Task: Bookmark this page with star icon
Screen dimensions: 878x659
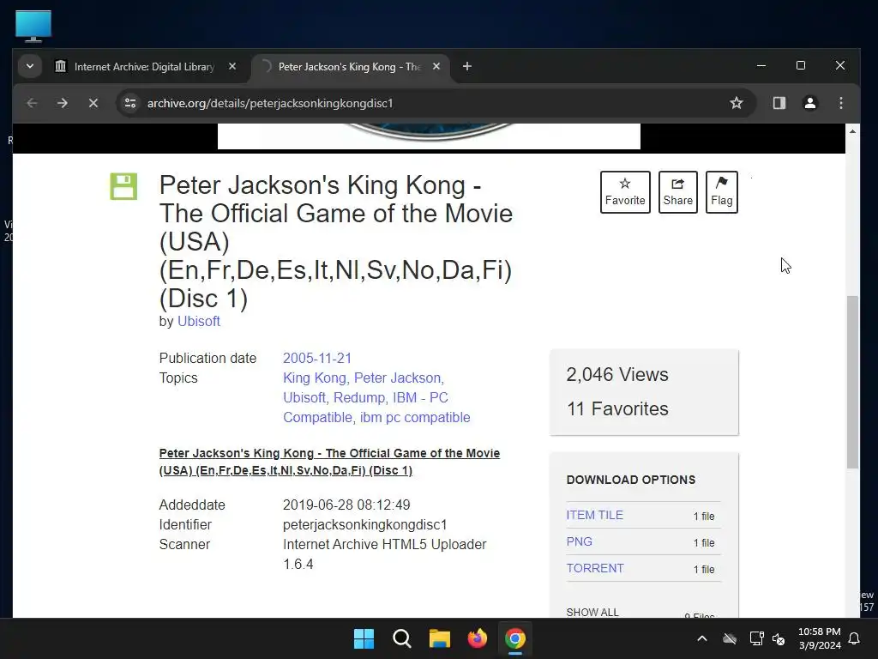Action: (x=737, y=103)
